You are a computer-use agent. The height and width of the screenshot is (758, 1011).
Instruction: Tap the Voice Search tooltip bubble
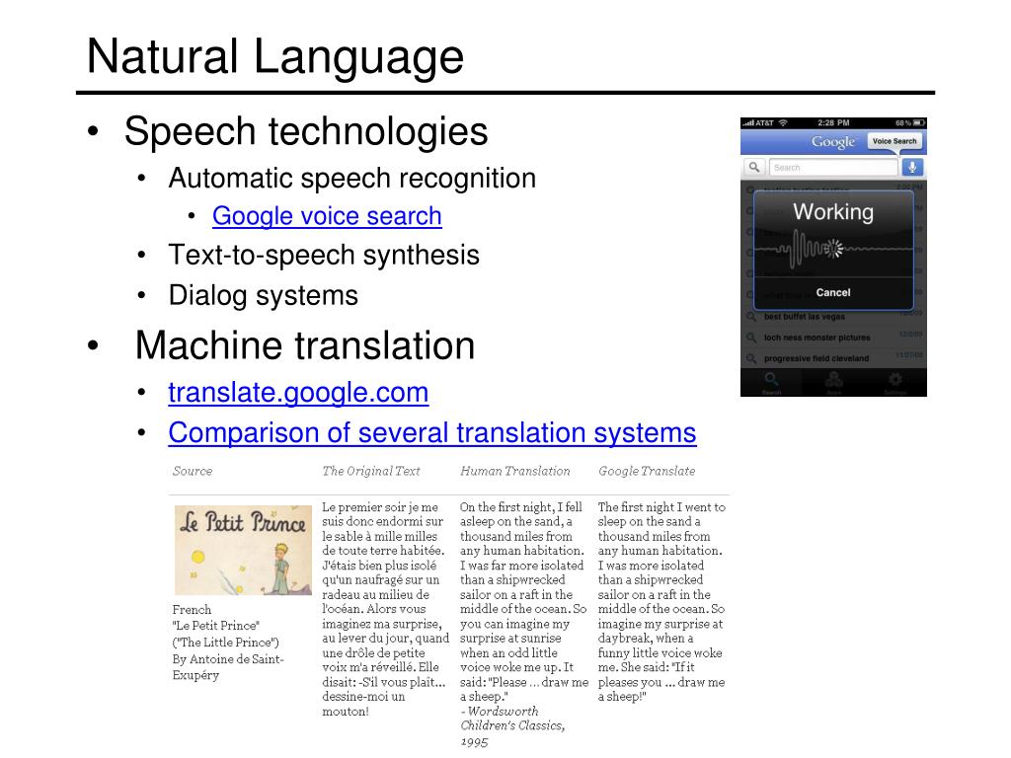click(x=894, y=141)
